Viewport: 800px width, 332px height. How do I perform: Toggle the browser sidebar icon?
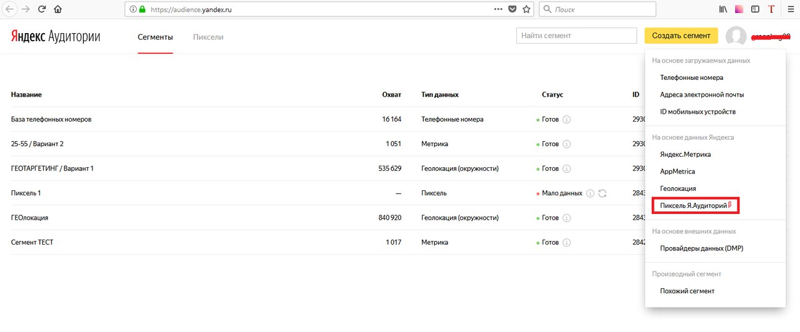[755, 9]
